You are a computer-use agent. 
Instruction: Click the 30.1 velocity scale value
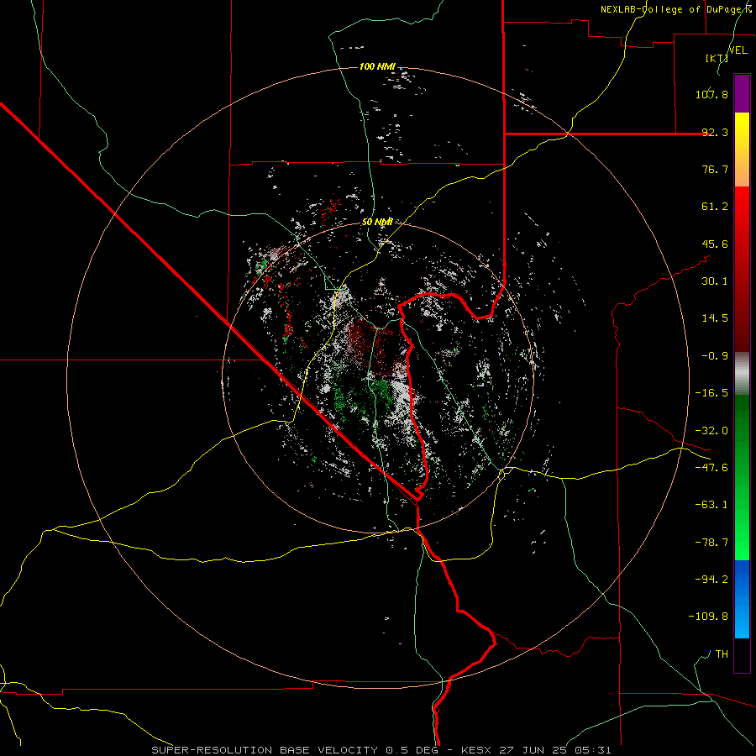[x=715, y=281]
